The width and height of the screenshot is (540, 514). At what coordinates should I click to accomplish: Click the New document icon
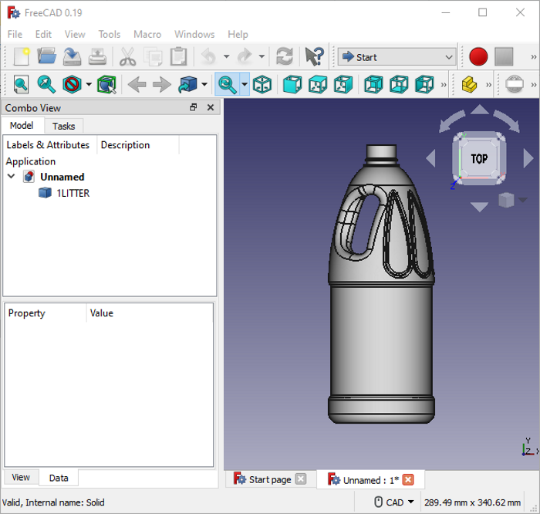[x=21, y=57]
